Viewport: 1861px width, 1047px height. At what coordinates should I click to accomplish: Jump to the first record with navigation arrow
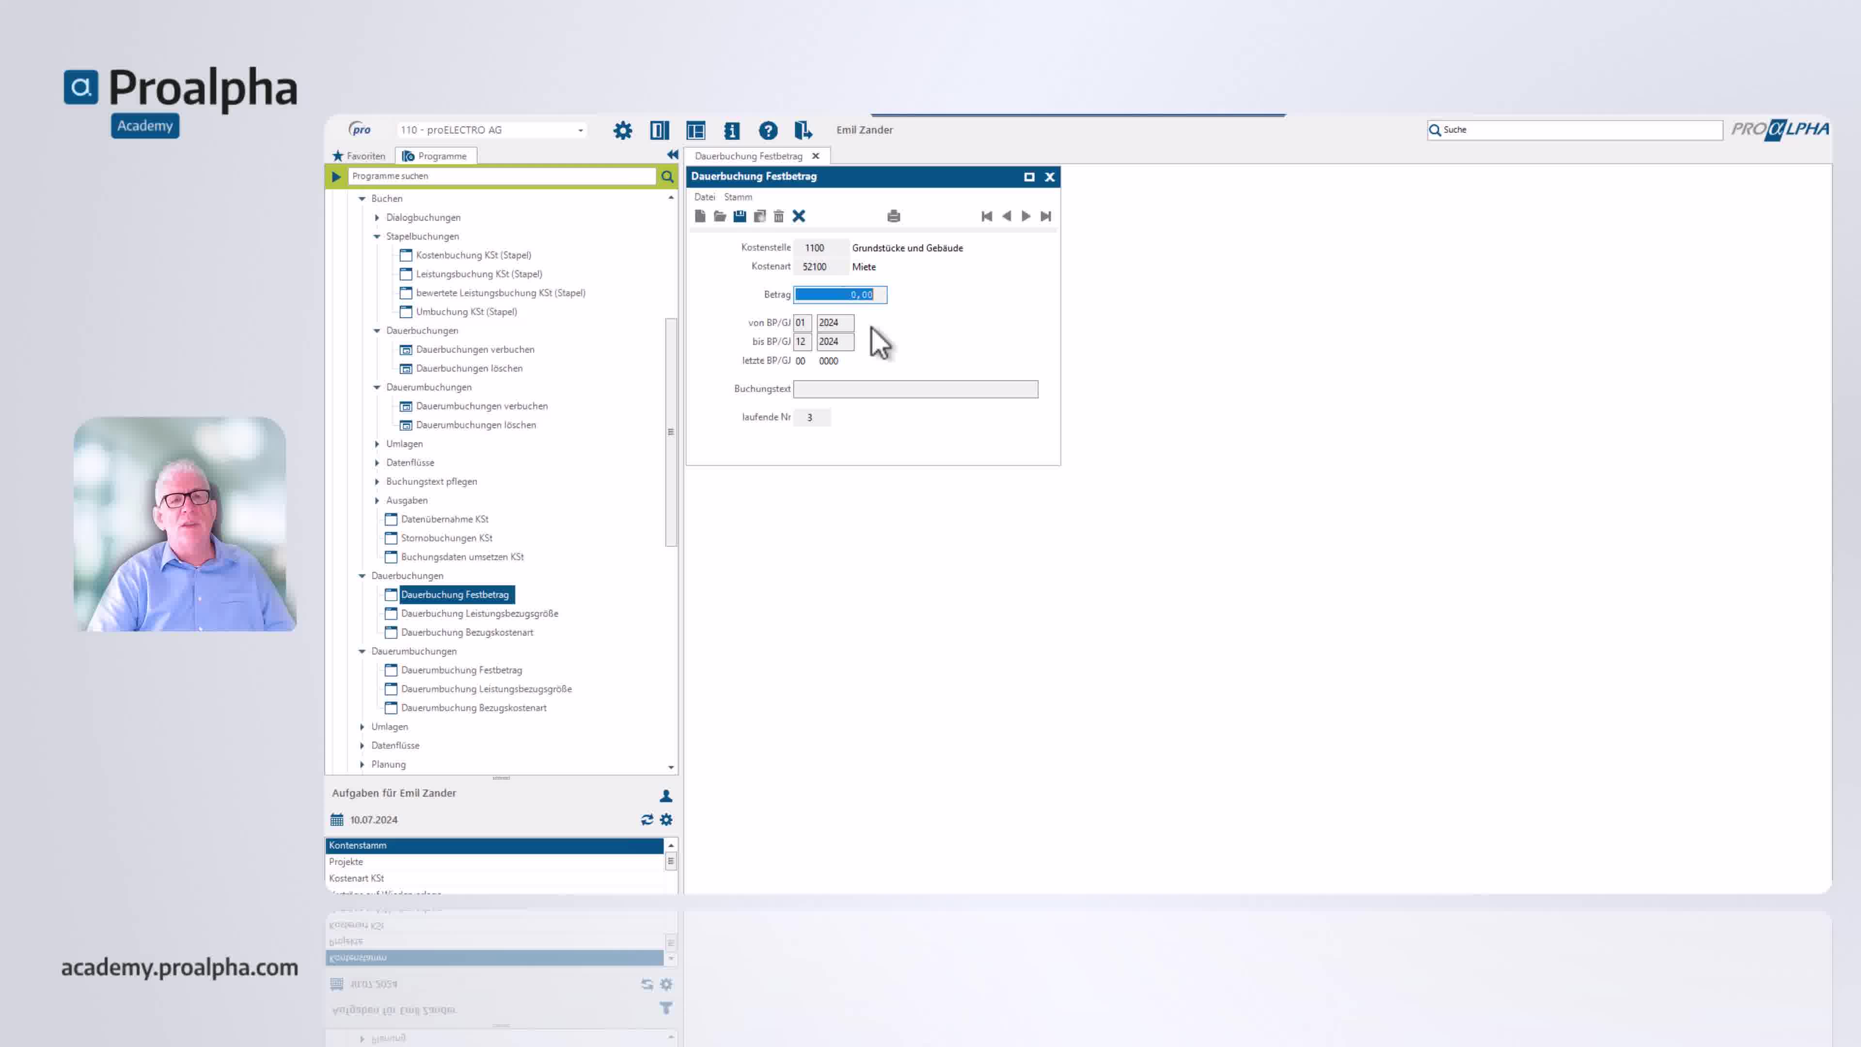pos(987,216)
